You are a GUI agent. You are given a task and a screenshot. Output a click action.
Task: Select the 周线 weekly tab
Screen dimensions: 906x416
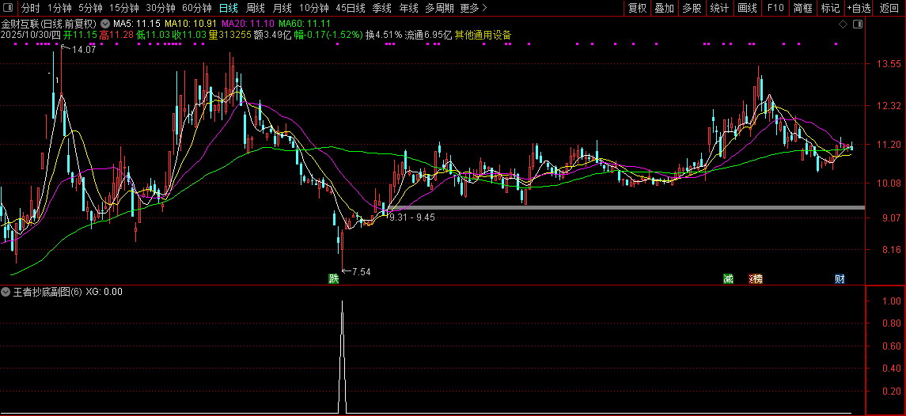256,8
